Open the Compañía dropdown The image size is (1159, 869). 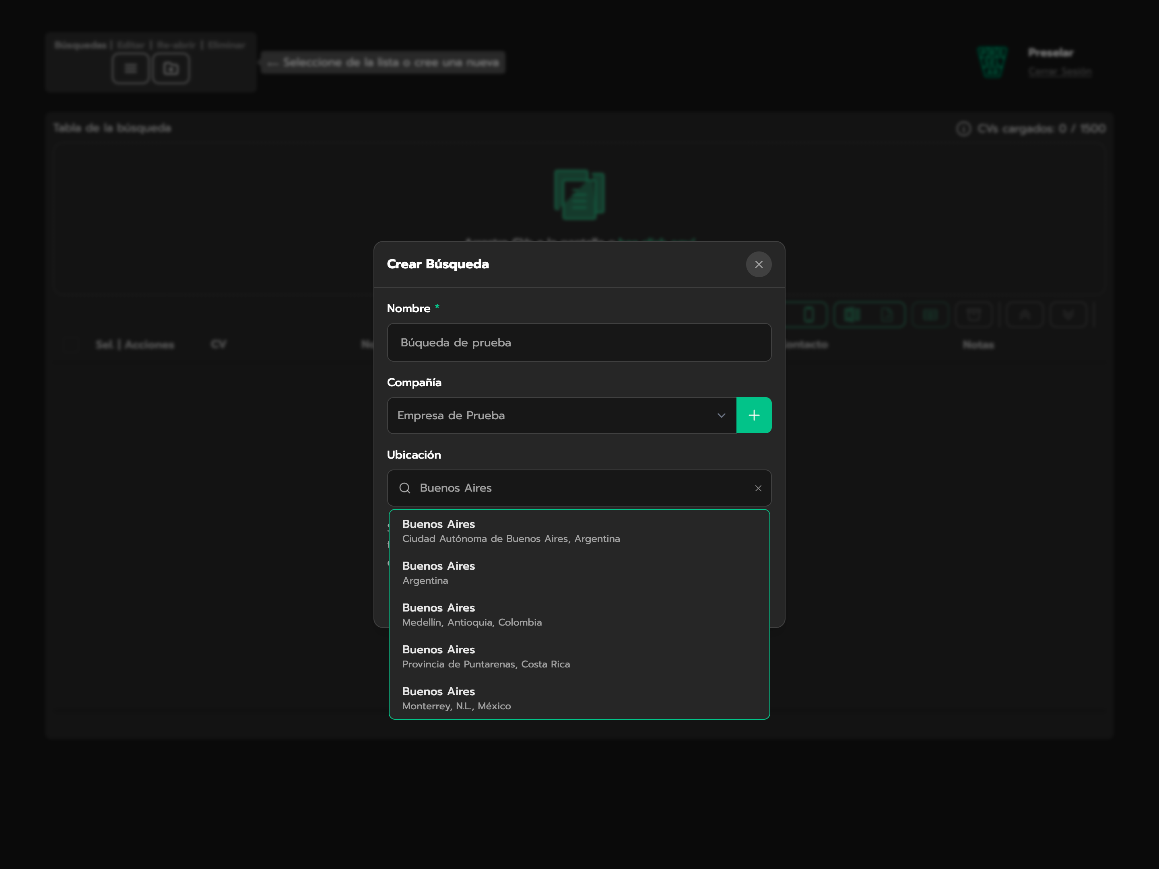[562, 415]
